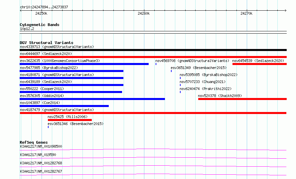Click the RefSeq Genes track heading

[x=34, y=142]
